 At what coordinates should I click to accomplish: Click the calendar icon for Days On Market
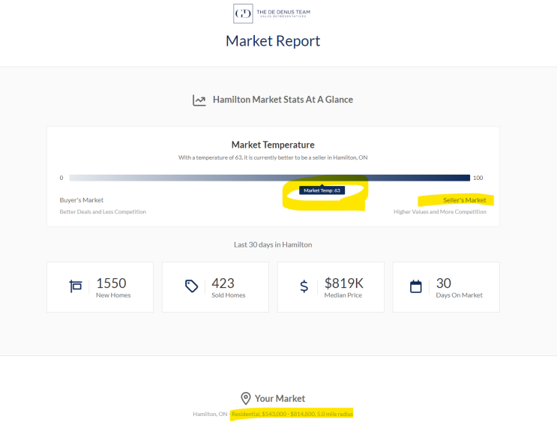416,286
